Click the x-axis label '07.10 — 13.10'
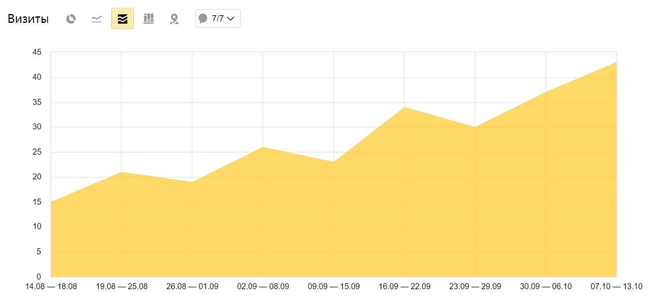Image resolution: width=654 pixels, height=306 pixels. coord(616,286)
